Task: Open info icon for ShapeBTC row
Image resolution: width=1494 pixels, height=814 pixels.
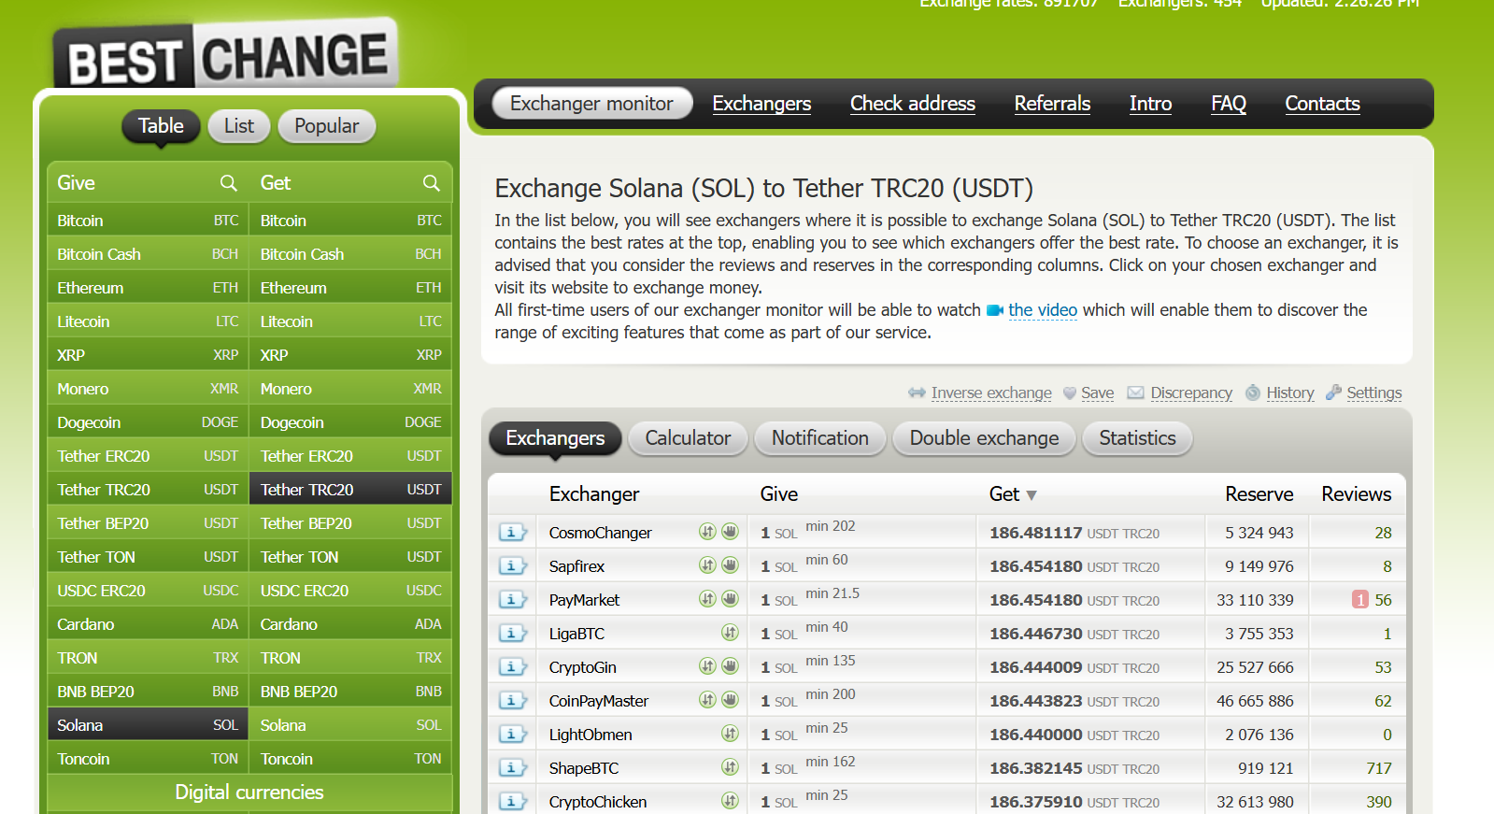Action: point(512,768)
